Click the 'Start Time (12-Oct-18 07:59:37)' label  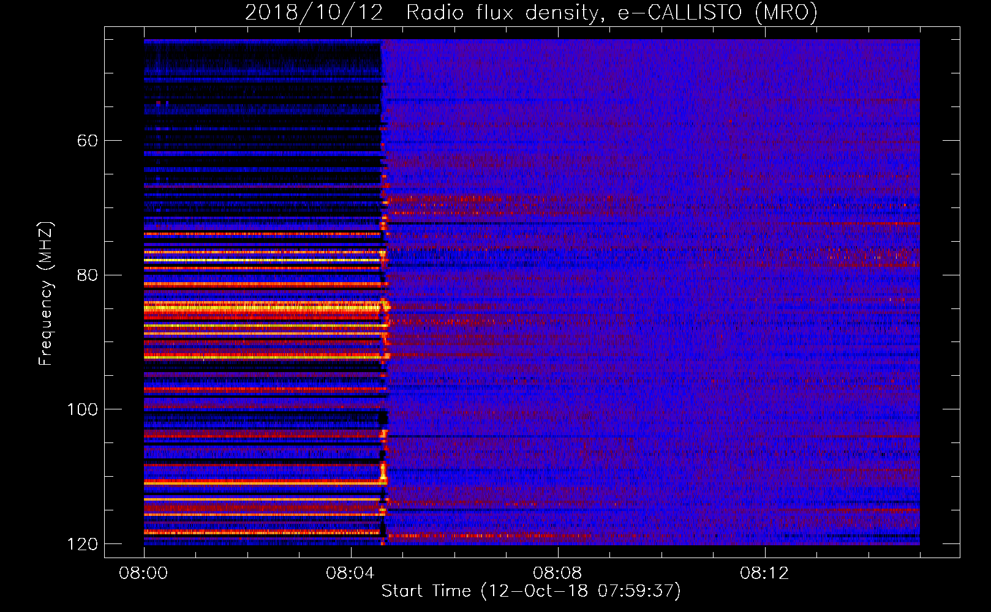[x=531, y=591]
